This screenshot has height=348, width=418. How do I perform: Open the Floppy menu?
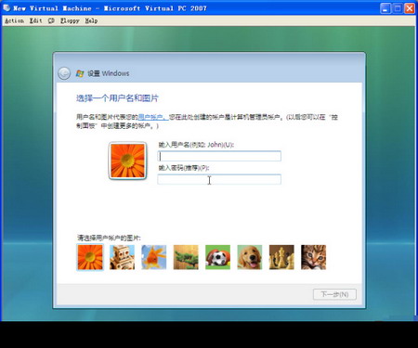tap(70, 20)
